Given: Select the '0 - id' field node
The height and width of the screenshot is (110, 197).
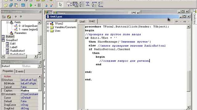Looking at the screenshot, I should coord(28,26).
